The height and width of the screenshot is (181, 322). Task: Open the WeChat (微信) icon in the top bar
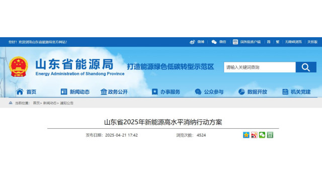click(x=214, y=42)
